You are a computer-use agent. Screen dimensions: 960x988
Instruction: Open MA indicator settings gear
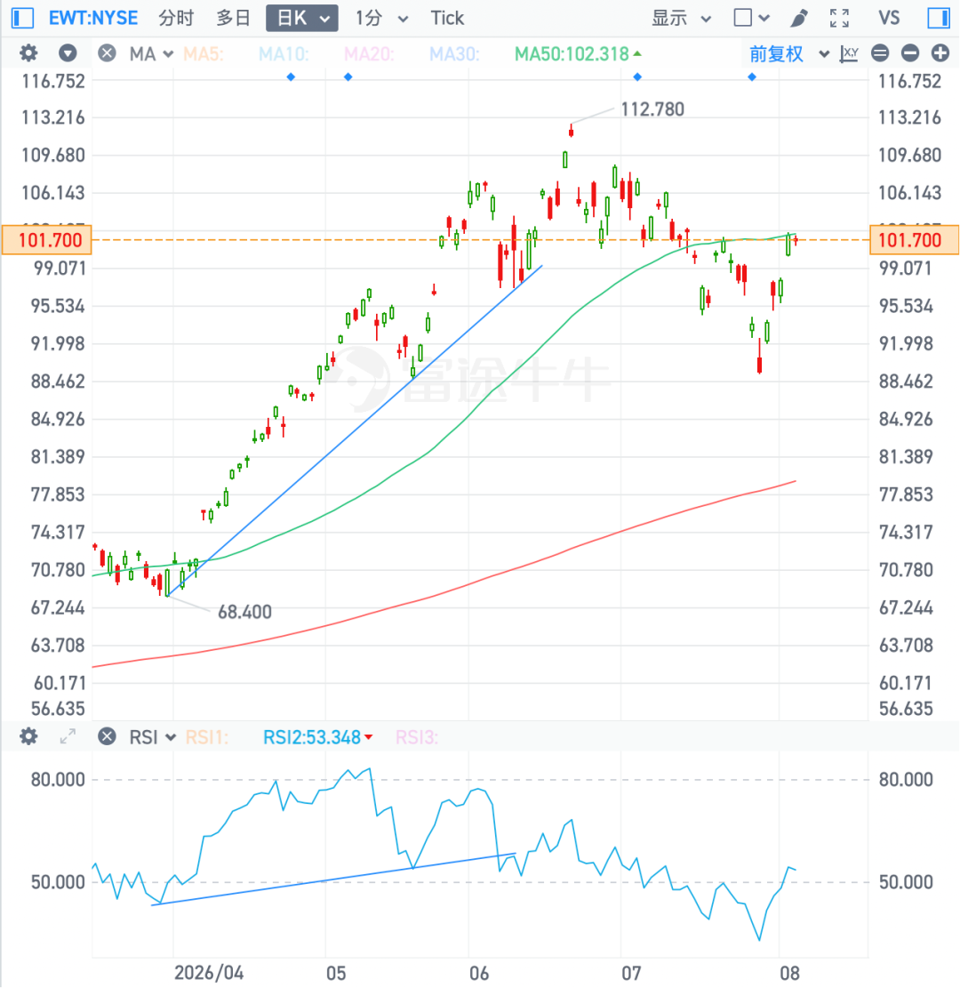tap(28, 53)
